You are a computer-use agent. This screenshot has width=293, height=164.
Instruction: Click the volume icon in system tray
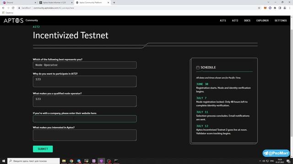(264, 161)
